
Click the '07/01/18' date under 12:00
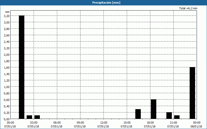click(x=103, y=126)
